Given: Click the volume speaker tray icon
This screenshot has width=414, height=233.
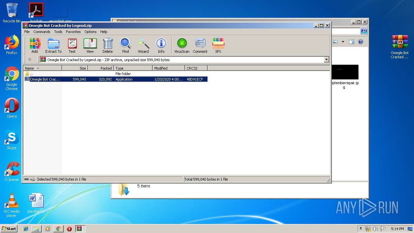Looking at the screenshot, I should tap(375, 229).
